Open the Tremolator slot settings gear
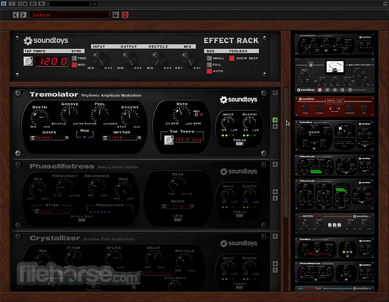 275,93
